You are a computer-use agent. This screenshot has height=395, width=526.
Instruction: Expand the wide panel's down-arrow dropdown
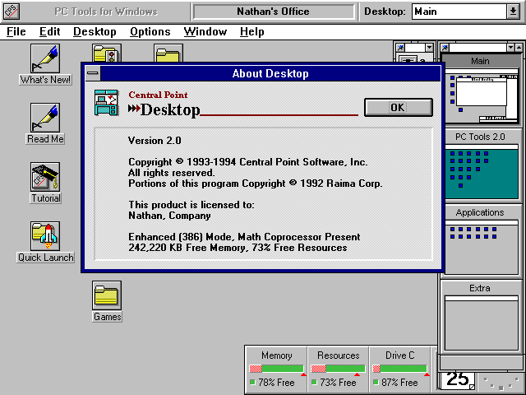tap(510, 48)
